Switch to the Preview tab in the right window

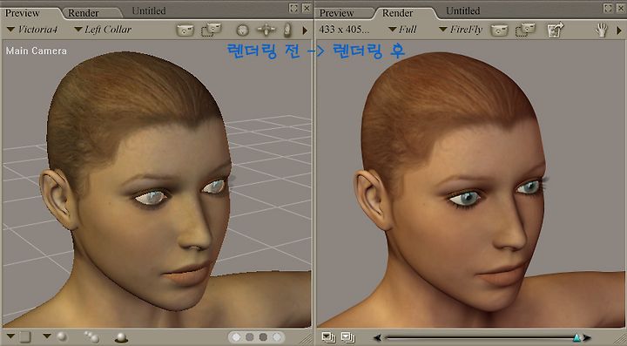(336, 13)
